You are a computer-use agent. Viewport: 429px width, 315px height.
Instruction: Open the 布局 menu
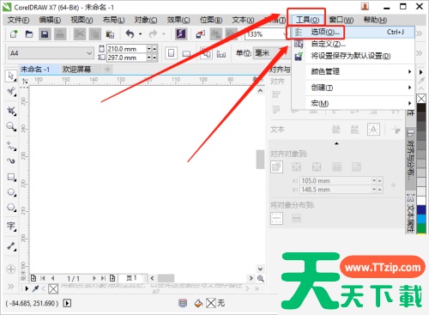[x=114, y=20]
